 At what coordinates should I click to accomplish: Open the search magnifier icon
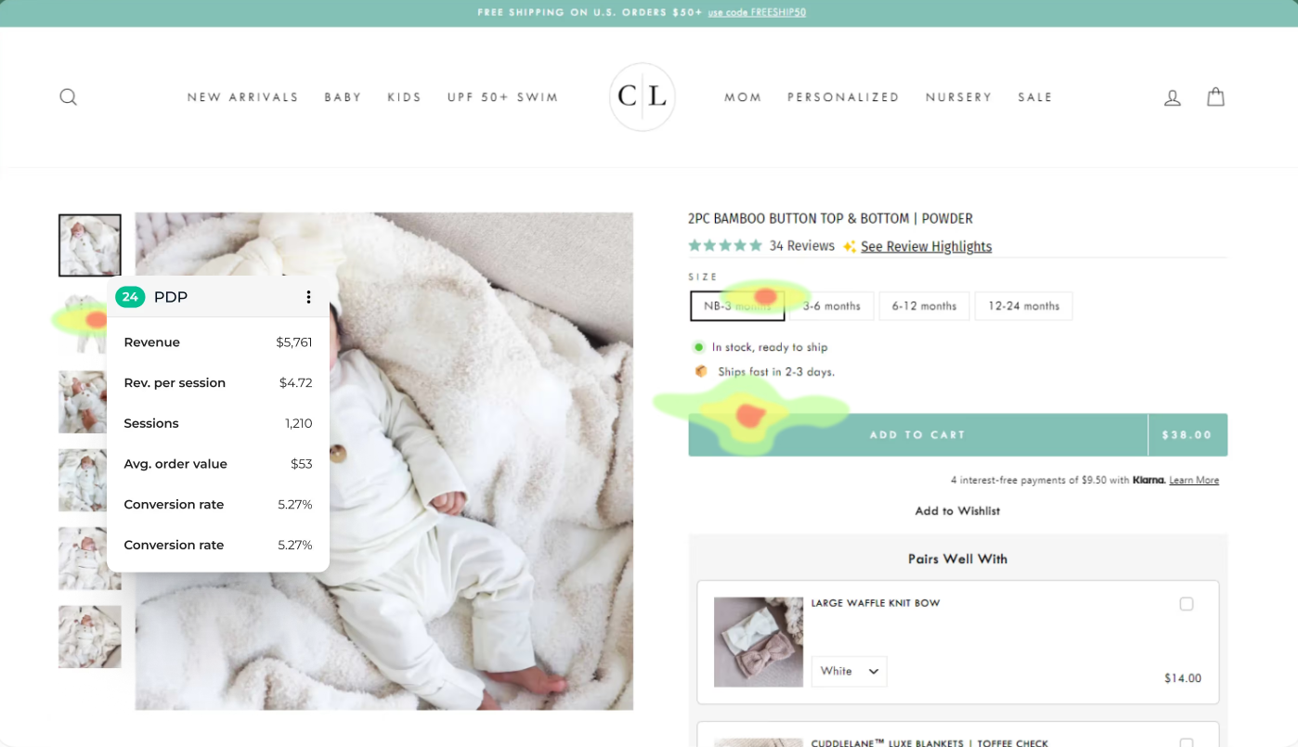pos(68,97)
